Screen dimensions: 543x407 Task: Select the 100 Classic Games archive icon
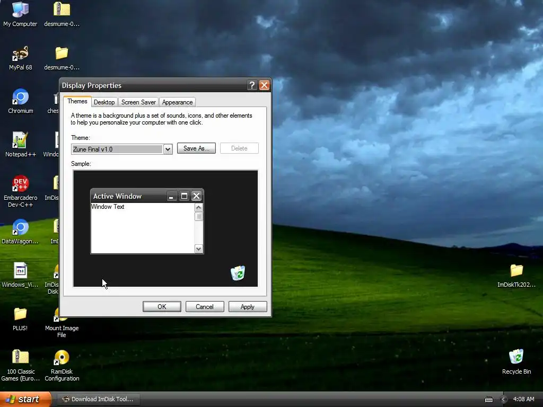click(21, 366)
